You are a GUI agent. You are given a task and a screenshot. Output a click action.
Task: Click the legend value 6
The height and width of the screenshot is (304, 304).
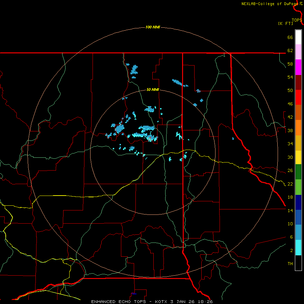pyautogui.click(x=292, y=237)
